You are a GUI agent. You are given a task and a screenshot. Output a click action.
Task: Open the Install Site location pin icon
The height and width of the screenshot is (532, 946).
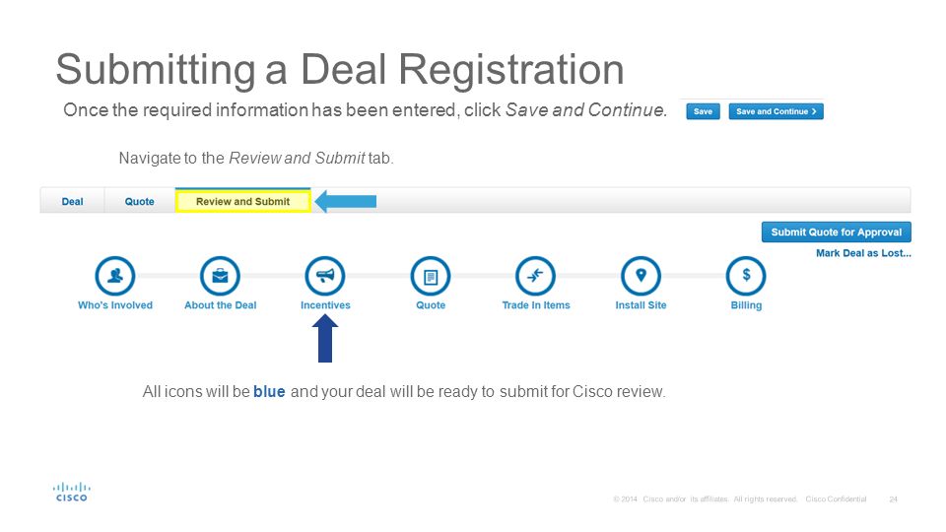pyautogui.click(x=641, y=276)
